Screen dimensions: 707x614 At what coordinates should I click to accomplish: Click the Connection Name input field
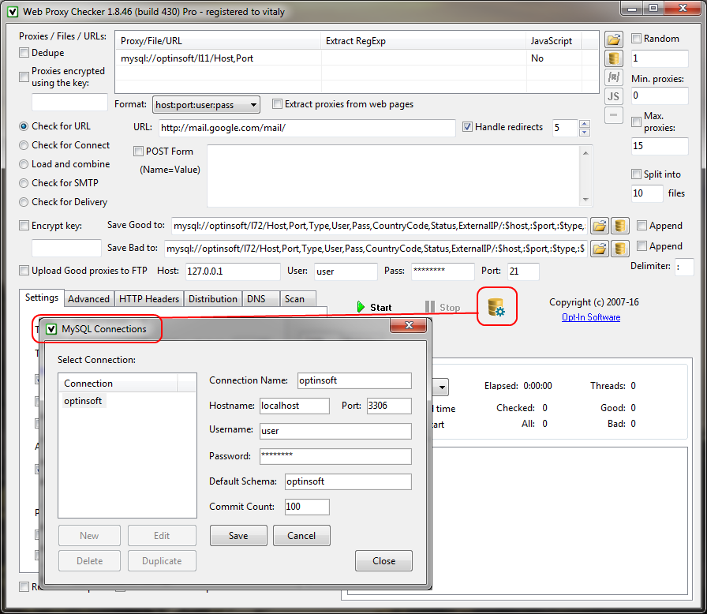point(354,380)
